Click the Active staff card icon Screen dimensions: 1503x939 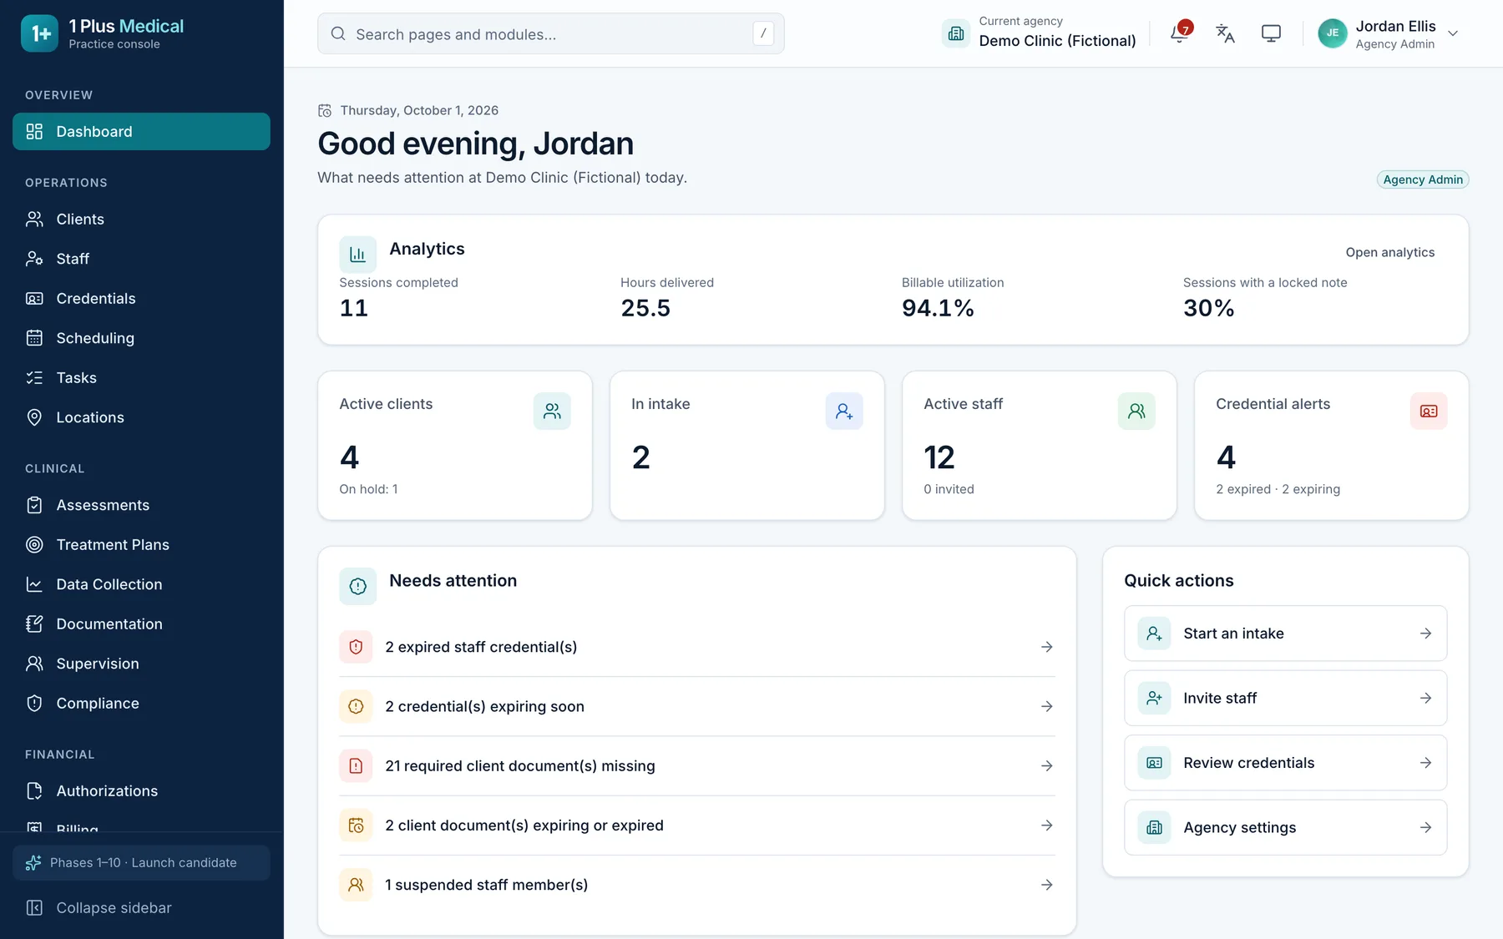tap(1136, 411)
